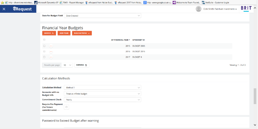
Task: Click the user profile avatar icon
Action: pos(198,9)
